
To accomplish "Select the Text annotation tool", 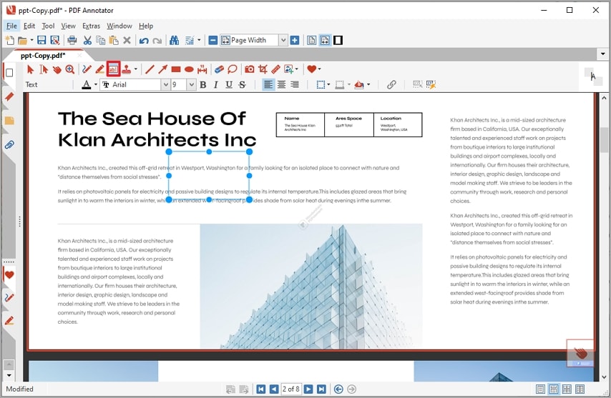I will coord(113,69).
